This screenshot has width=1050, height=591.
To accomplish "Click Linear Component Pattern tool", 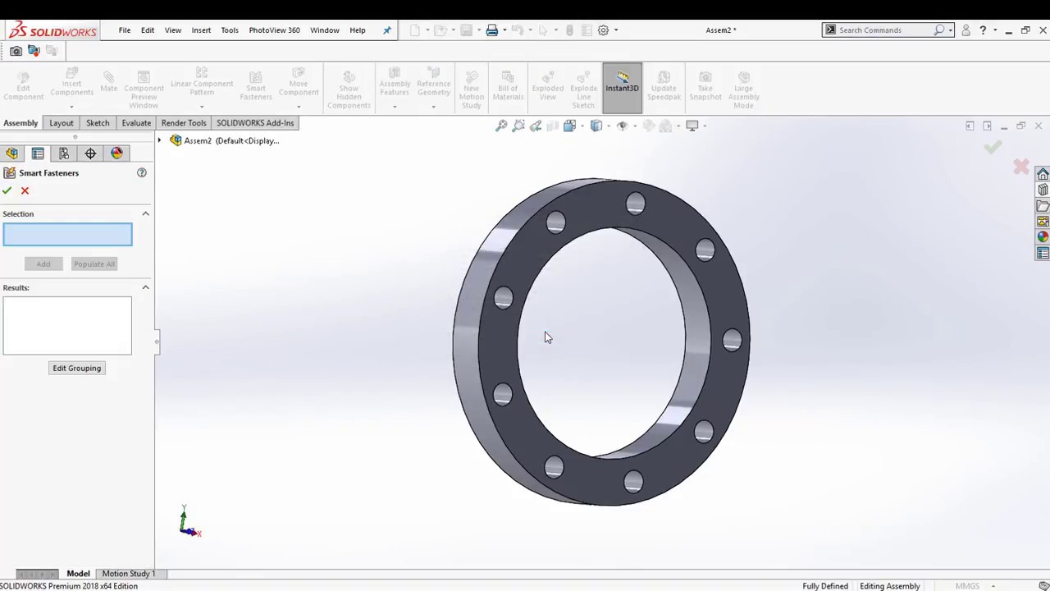I will coord(202,82).
